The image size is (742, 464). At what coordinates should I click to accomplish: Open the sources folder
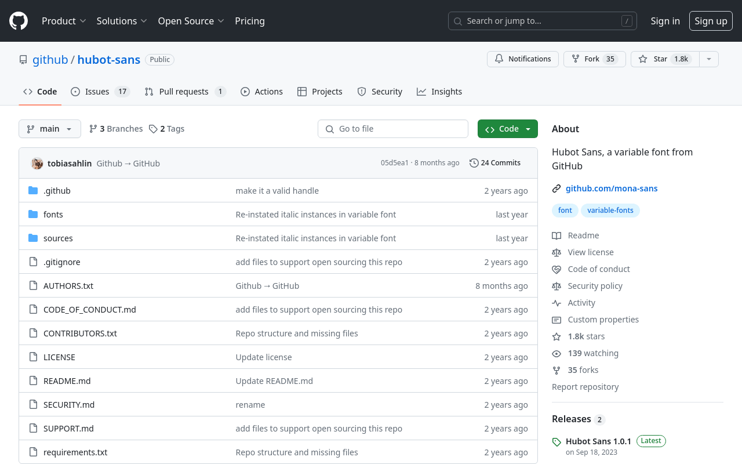point(58,238)
